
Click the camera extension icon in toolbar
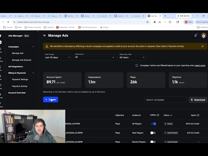(x=160, y=22)
